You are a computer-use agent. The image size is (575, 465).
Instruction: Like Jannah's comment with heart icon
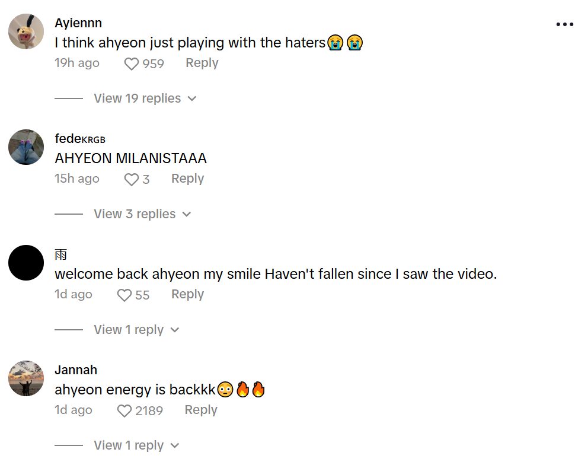124,410
